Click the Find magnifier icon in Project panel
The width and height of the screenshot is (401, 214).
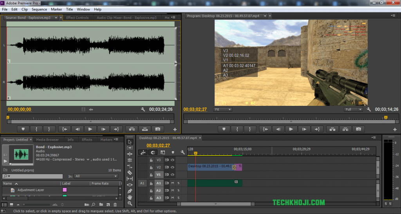tap(94, 205)
